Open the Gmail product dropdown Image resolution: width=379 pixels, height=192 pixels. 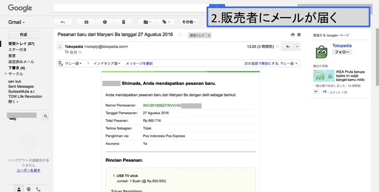17,22
